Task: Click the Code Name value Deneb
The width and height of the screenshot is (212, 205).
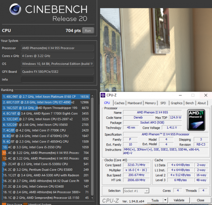Action: pyautogui.click(x=138, y=118)
